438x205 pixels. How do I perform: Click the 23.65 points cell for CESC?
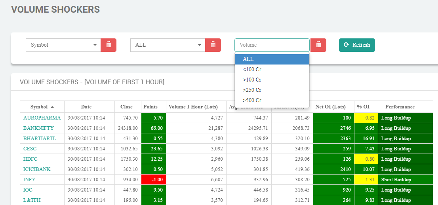[x=154, y=148]
